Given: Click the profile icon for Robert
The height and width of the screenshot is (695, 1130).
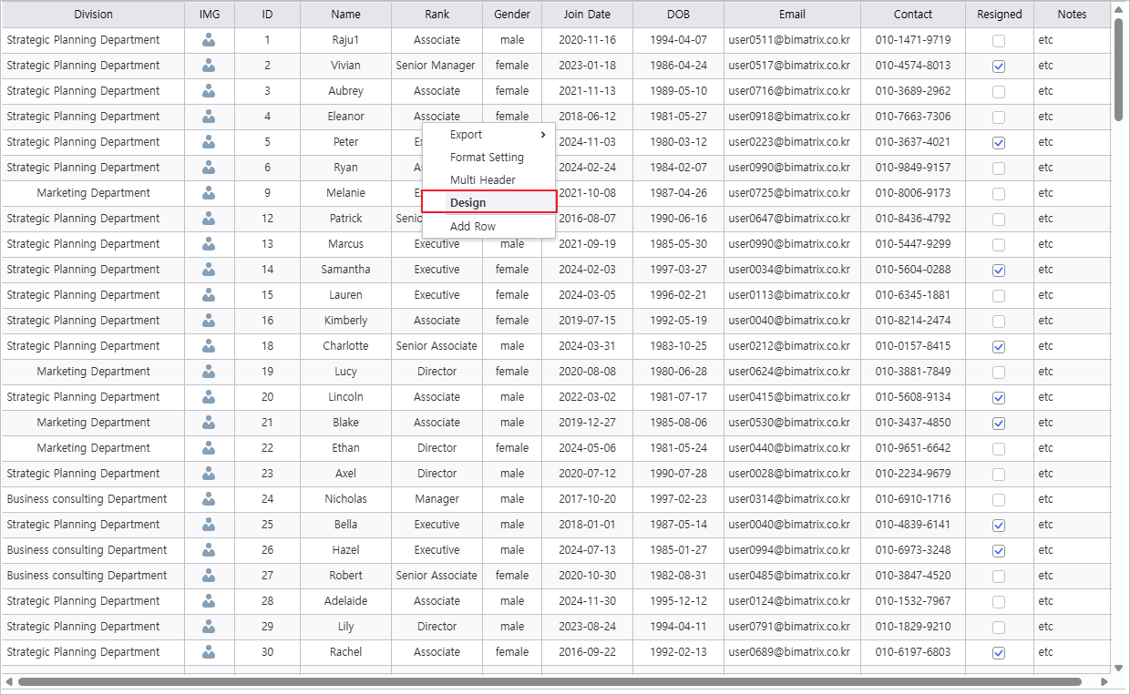Looking at the screenshot, I should click(x=209, y=576).
